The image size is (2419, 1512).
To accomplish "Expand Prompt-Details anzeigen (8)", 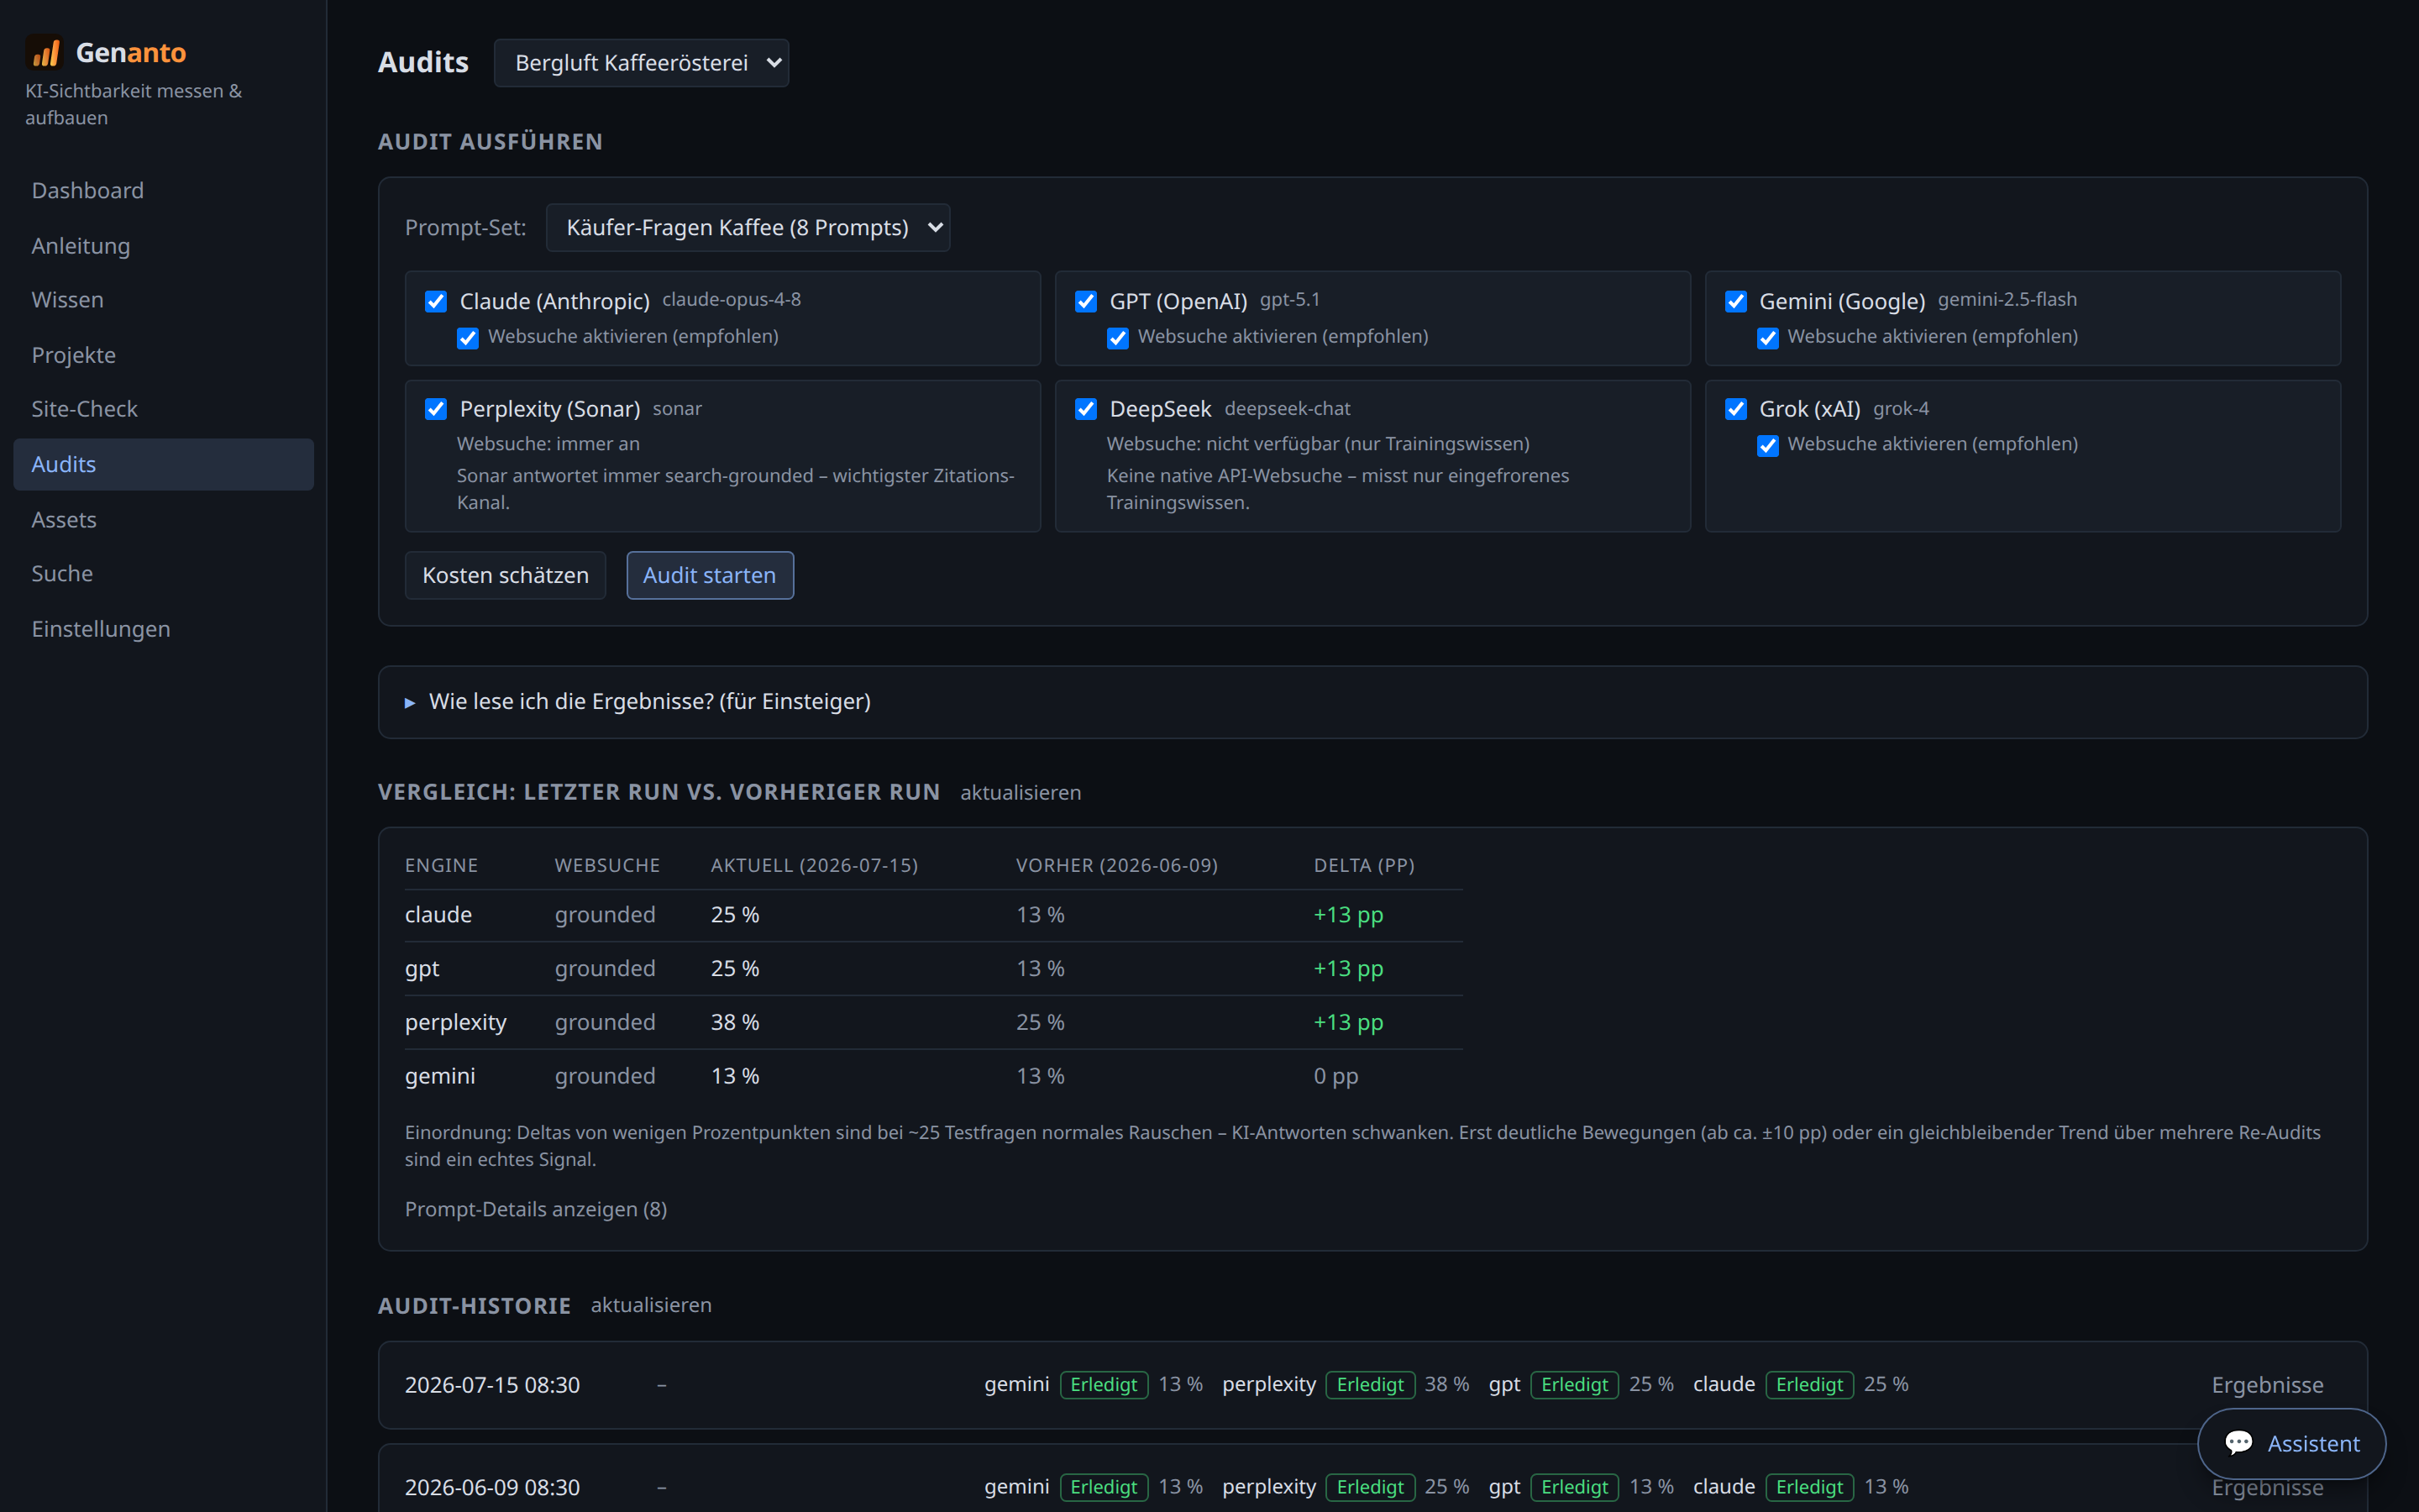I will tap(536, 1209).
